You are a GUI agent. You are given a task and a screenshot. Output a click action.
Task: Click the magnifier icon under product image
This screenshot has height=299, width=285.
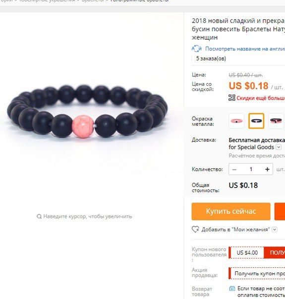39,216
